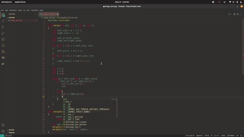244x137 pixels.
Task: Open Workspaces in the top bar
Action: pyautogui.click(x=6, y=2)
